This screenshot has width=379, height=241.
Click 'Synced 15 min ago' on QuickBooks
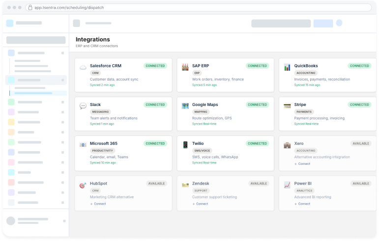(307, 85)
